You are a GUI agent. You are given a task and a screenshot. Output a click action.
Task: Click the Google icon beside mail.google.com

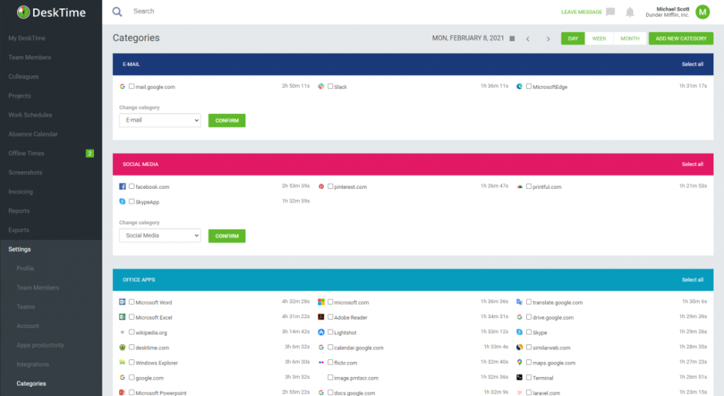(122, 86)
